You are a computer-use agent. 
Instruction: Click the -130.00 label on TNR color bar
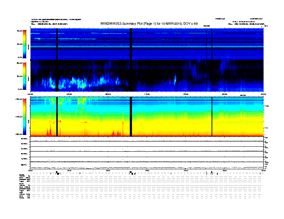(x=19, y=99)
